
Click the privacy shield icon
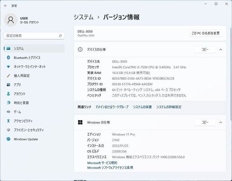click(x=9, y=130)
